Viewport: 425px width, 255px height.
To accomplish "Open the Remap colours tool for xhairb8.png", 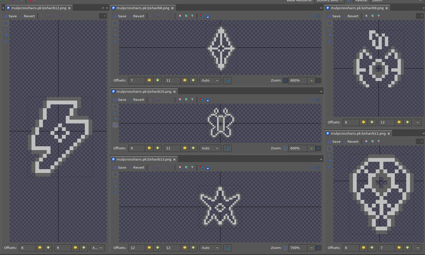I will (180, 16).
